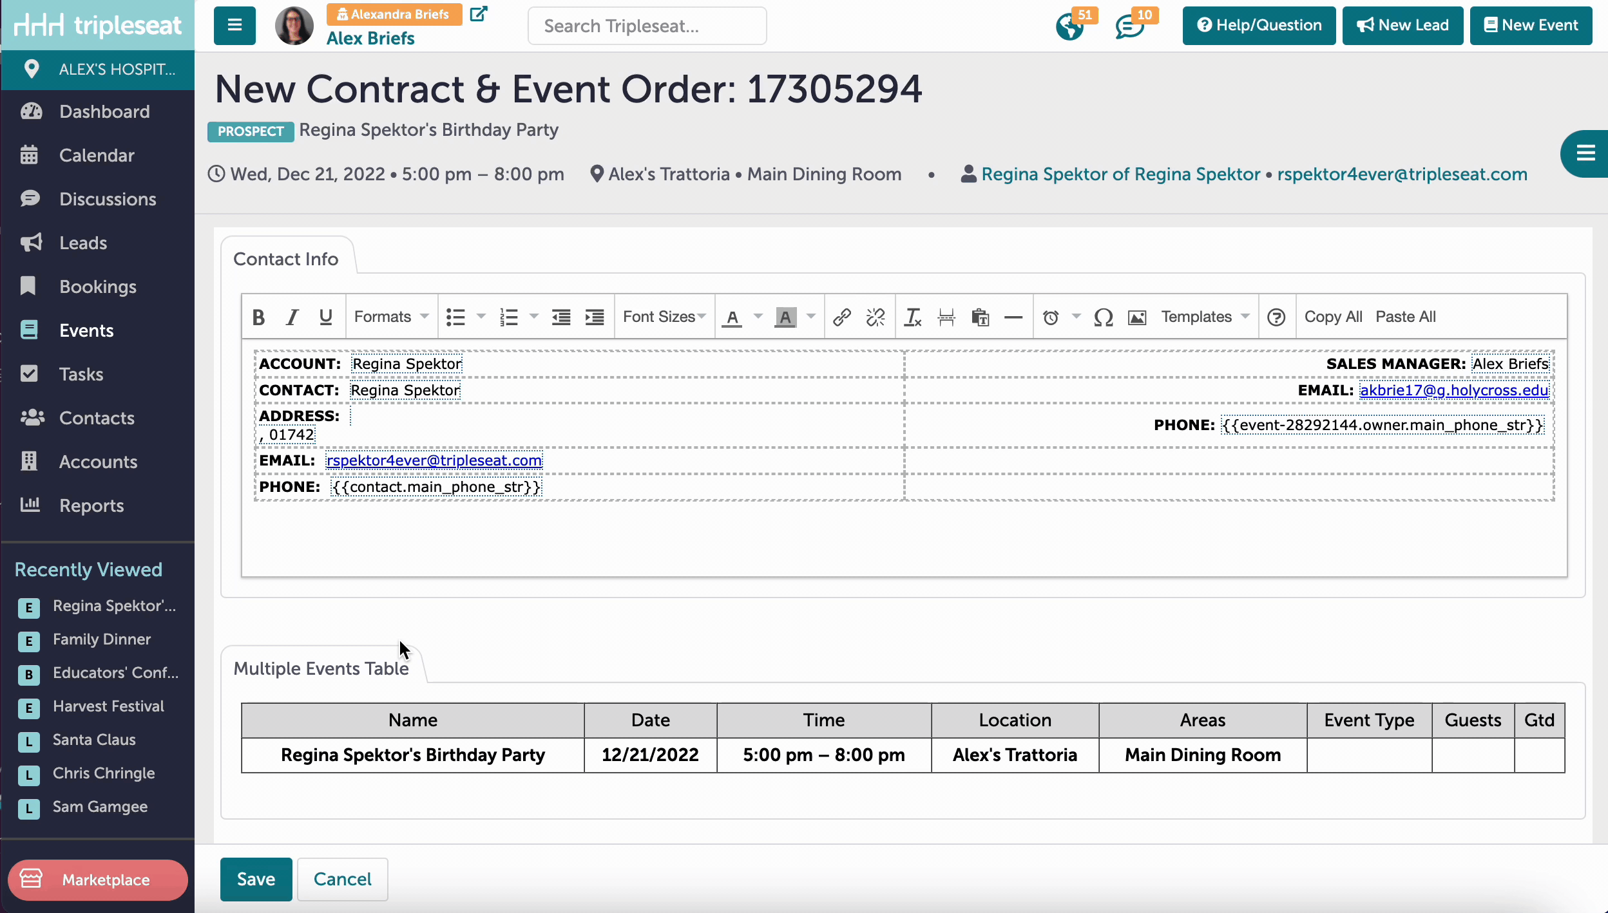This screenshot has height=913, width=1608.
Task: Clear formatting from selected text
Action: [x=913, y=317]
